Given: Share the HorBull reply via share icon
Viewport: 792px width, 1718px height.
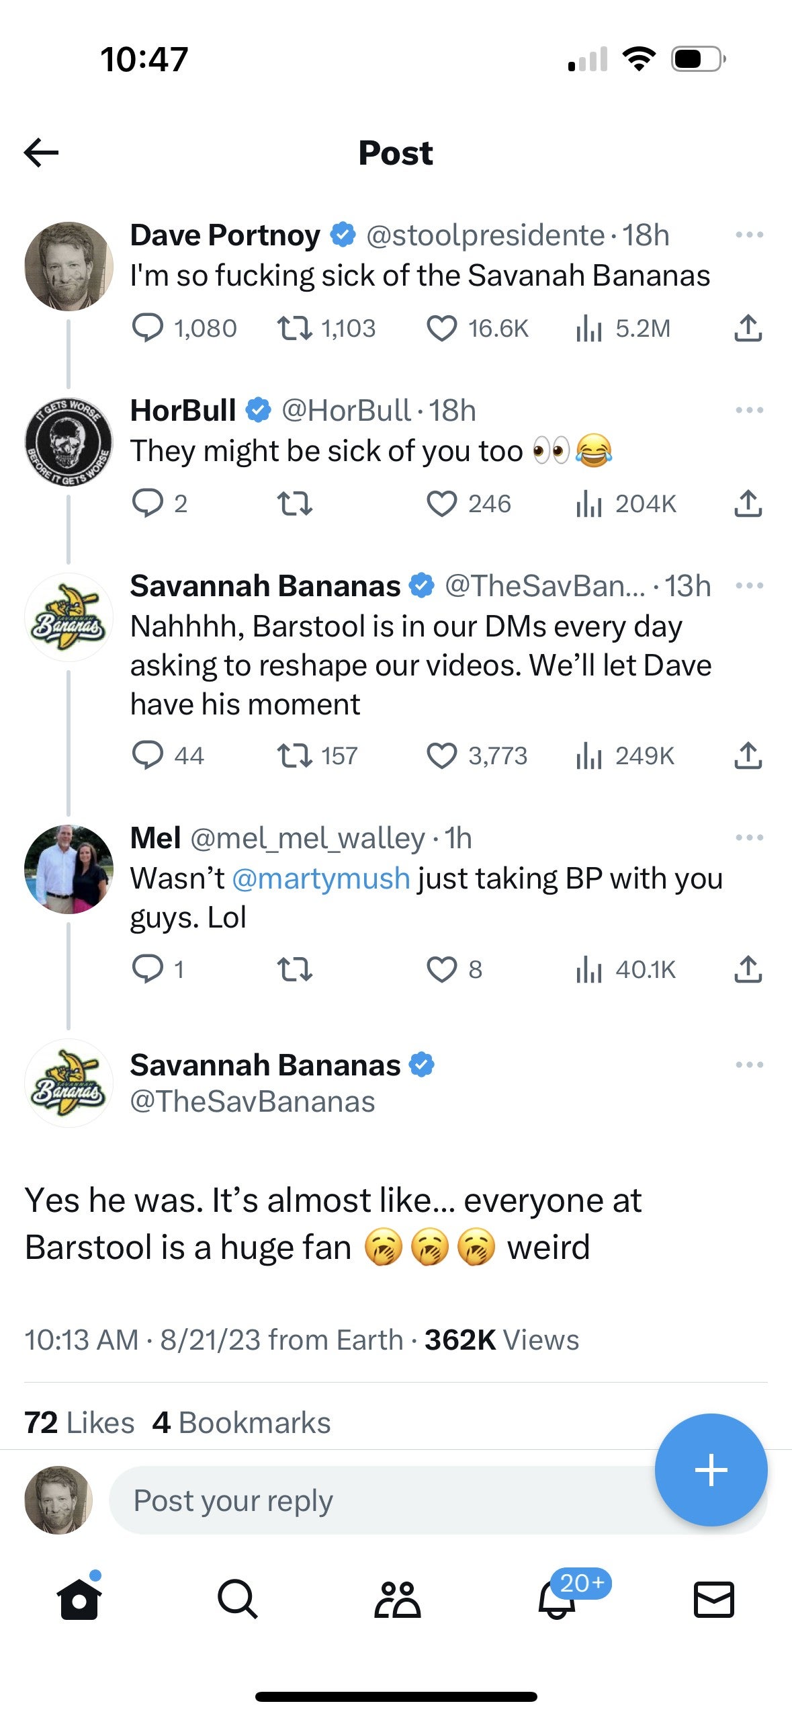Looking at the screenshot, I should (748, 504).
